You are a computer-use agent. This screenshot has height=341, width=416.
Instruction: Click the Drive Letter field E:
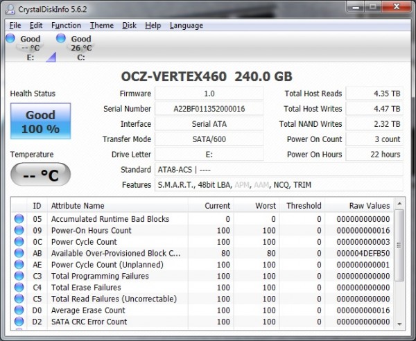point(209,155)
